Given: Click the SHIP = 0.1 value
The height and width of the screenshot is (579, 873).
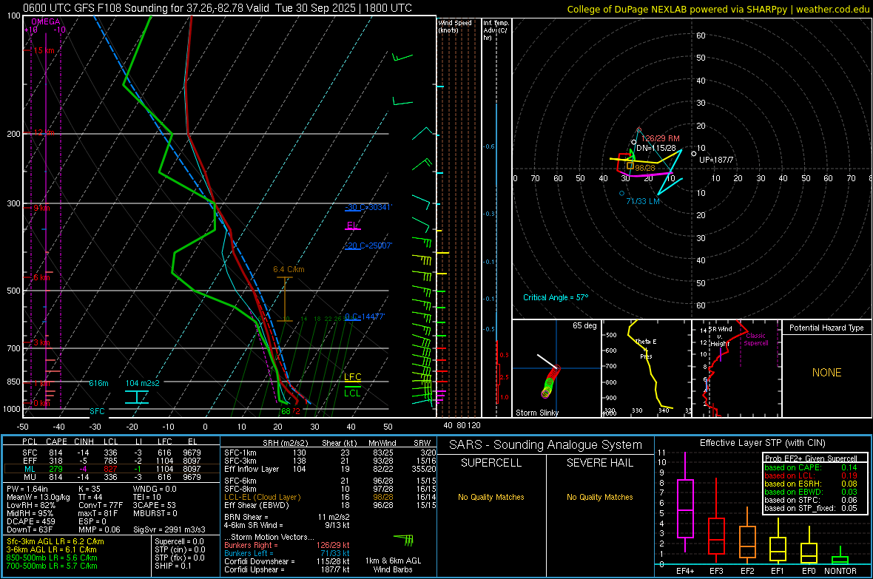Looking at the screenshot, I should coord(173,566).
